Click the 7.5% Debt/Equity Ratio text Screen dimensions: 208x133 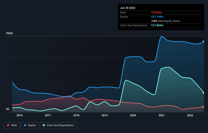165,21
